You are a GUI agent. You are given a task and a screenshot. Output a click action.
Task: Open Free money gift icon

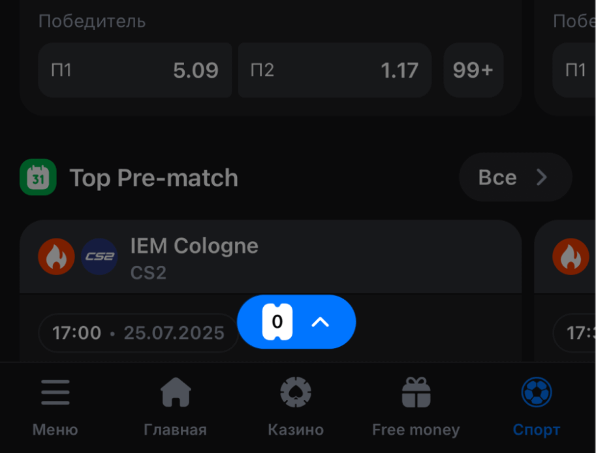(x=416, y=393)
